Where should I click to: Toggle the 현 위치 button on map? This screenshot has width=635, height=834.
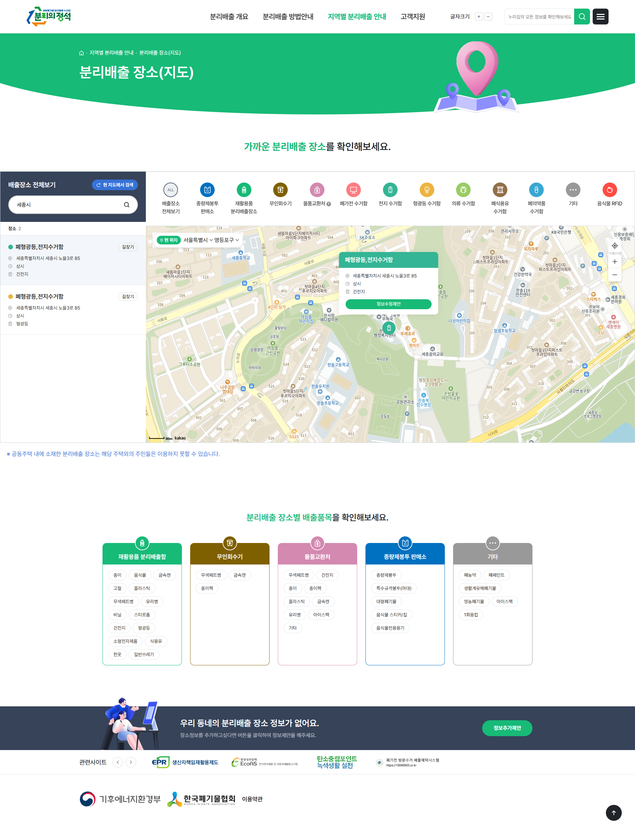click(x=168, y=240)
